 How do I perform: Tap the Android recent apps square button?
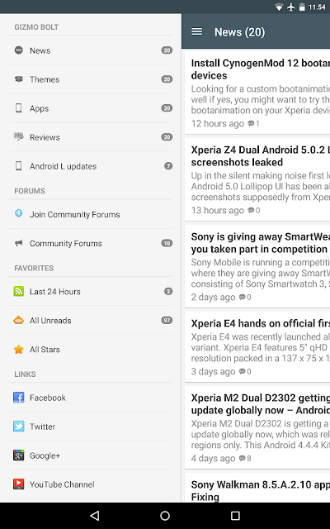coord(235,516)
